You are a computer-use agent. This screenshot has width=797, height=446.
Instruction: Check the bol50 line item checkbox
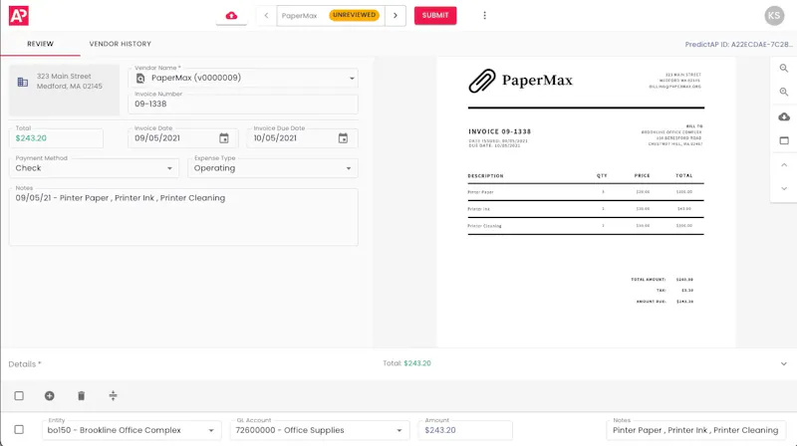(19, 430)
